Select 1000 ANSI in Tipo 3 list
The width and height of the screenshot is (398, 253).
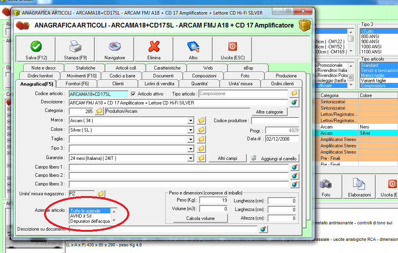click(379, 47)
